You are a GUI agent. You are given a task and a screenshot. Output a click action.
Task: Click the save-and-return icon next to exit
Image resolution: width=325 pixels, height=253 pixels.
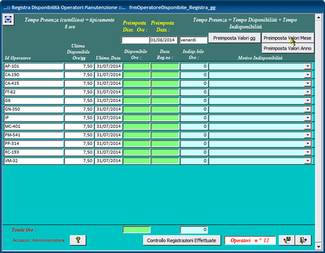287,240
